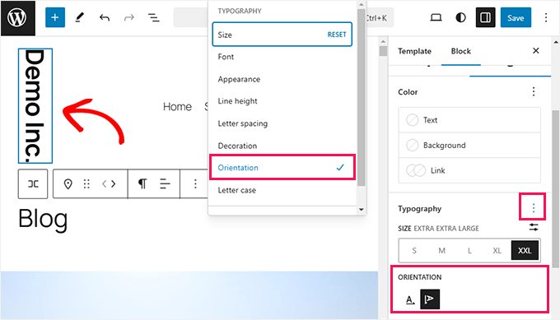Select the pencil Tools icon

coord(80,17)
